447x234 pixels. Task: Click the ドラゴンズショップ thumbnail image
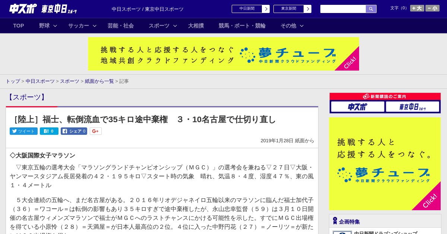click(x=342, y=233)
